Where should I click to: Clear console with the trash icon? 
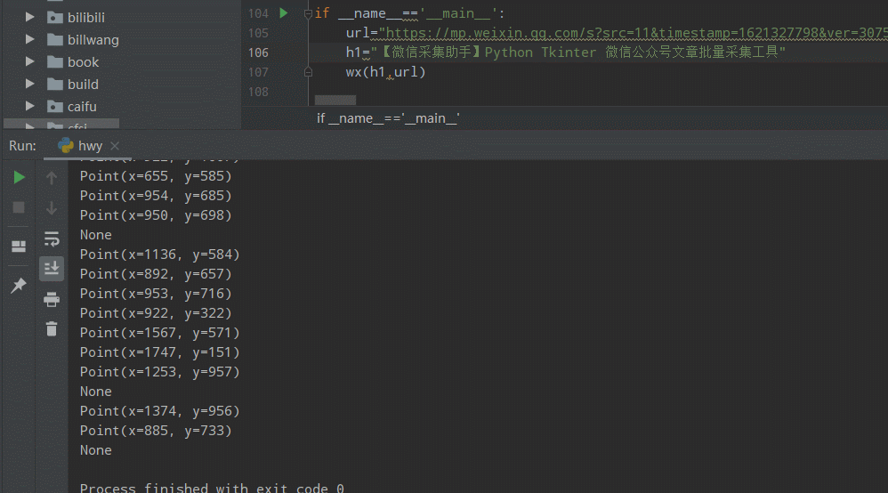tap(52, 328)
